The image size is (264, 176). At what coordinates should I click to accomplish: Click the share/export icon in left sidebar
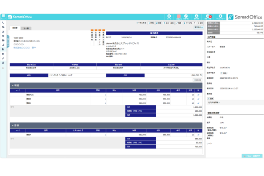3,63
